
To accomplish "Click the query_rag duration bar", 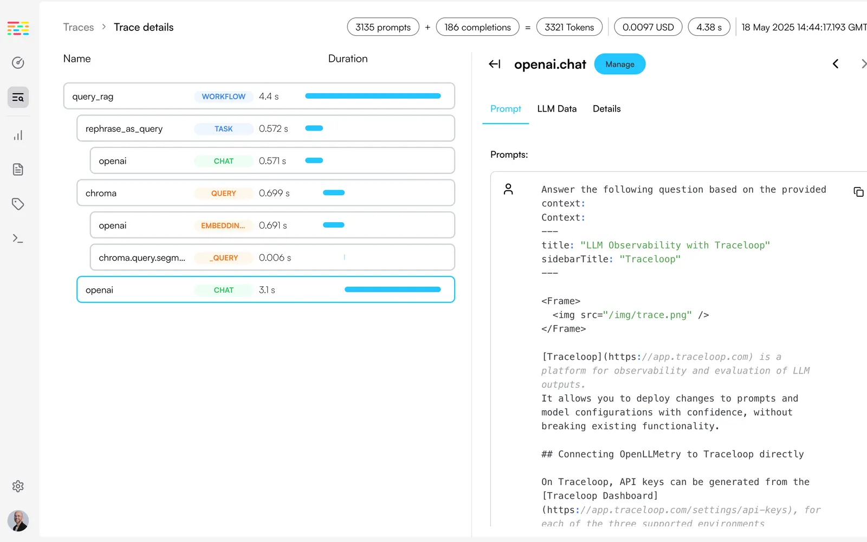I will 373,96.
